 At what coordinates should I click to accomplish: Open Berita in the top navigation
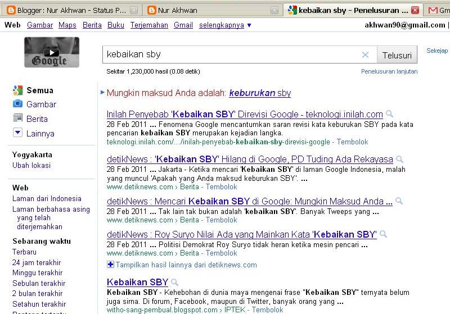(92, 25)
